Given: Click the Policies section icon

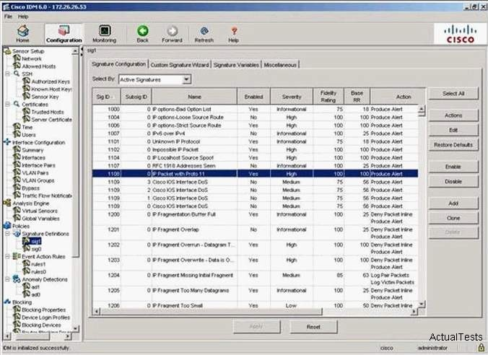Looking at the screenshot, I should point(7,226).
